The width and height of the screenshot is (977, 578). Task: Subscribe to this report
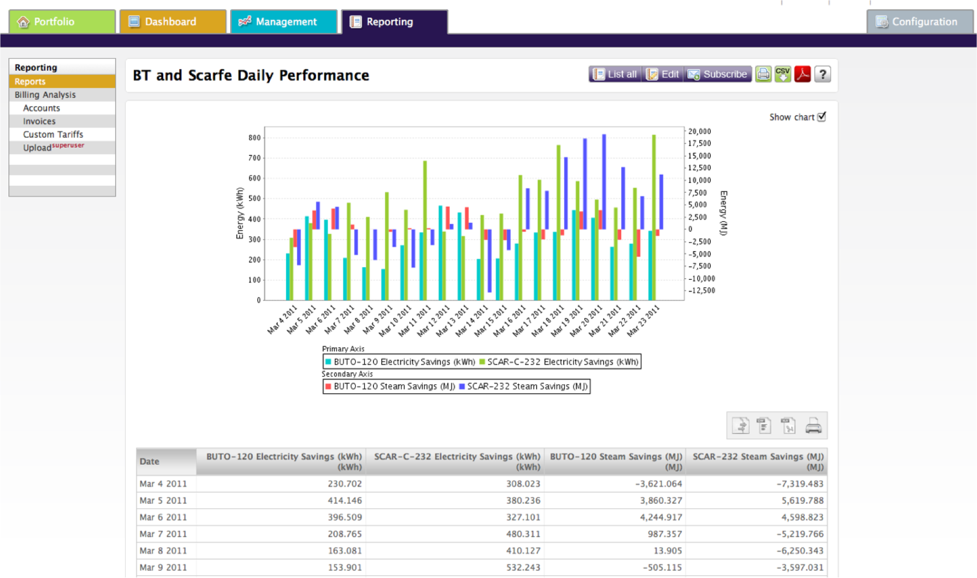718,74
